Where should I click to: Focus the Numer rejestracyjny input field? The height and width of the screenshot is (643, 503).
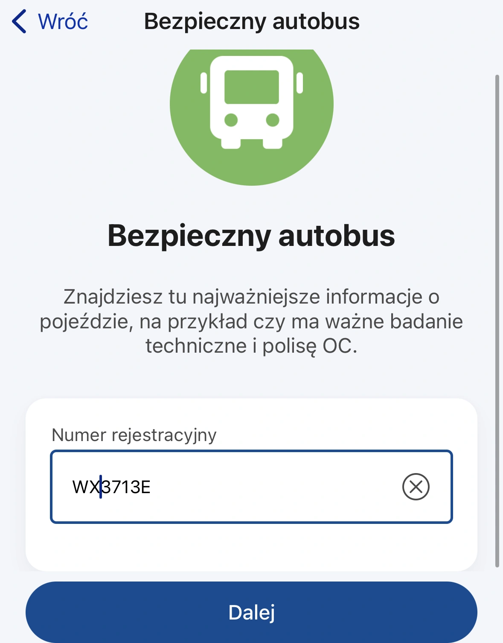251,487
